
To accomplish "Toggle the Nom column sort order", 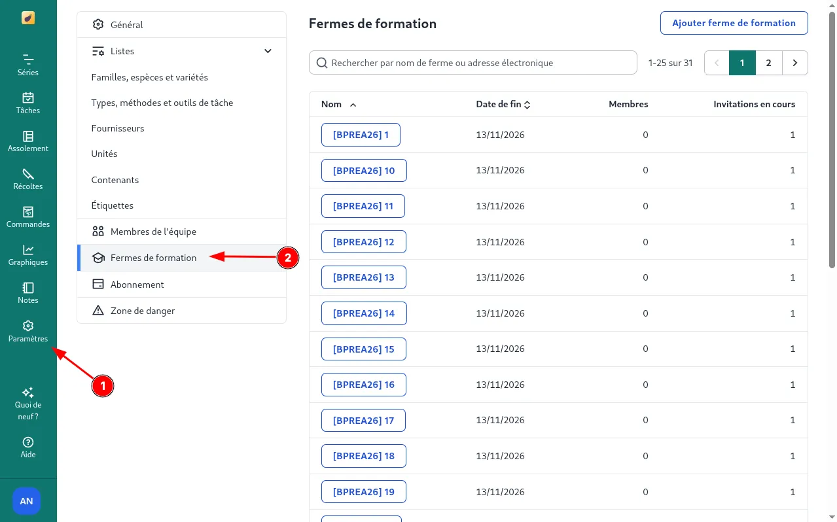I will (x=338, y=104).
